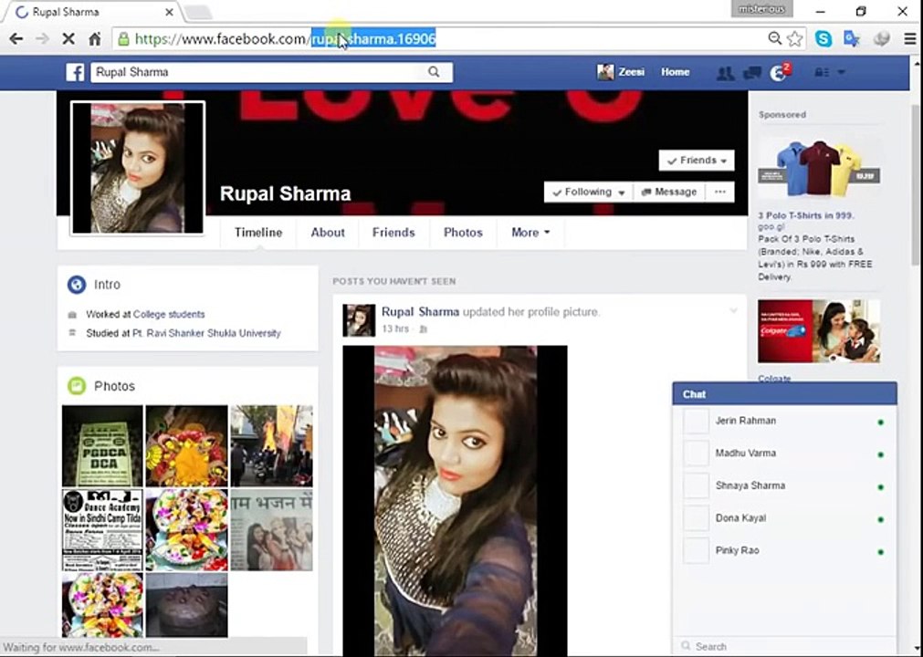The image size is (923, 657).
Task: Toggle the Following button
Action: point(587,193)
